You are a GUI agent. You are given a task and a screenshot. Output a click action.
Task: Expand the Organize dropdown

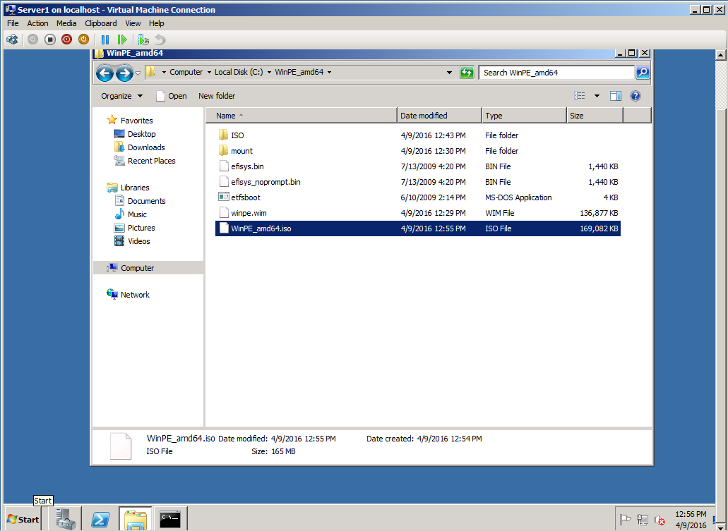coord(122,96)
